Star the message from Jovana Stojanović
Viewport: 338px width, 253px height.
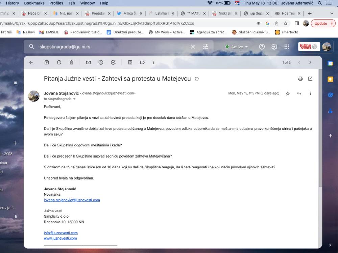[x=288, y=93]
